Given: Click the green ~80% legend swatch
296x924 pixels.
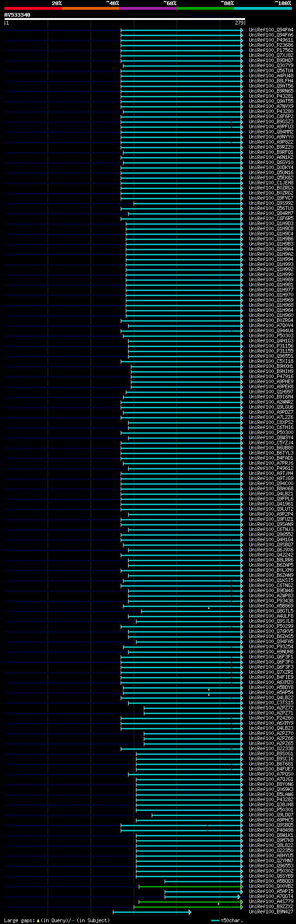Looking at the screenshot, I should point(205,8).
